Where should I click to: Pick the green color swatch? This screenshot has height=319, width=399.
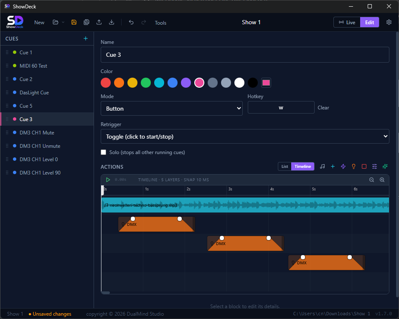coord(146,83)
